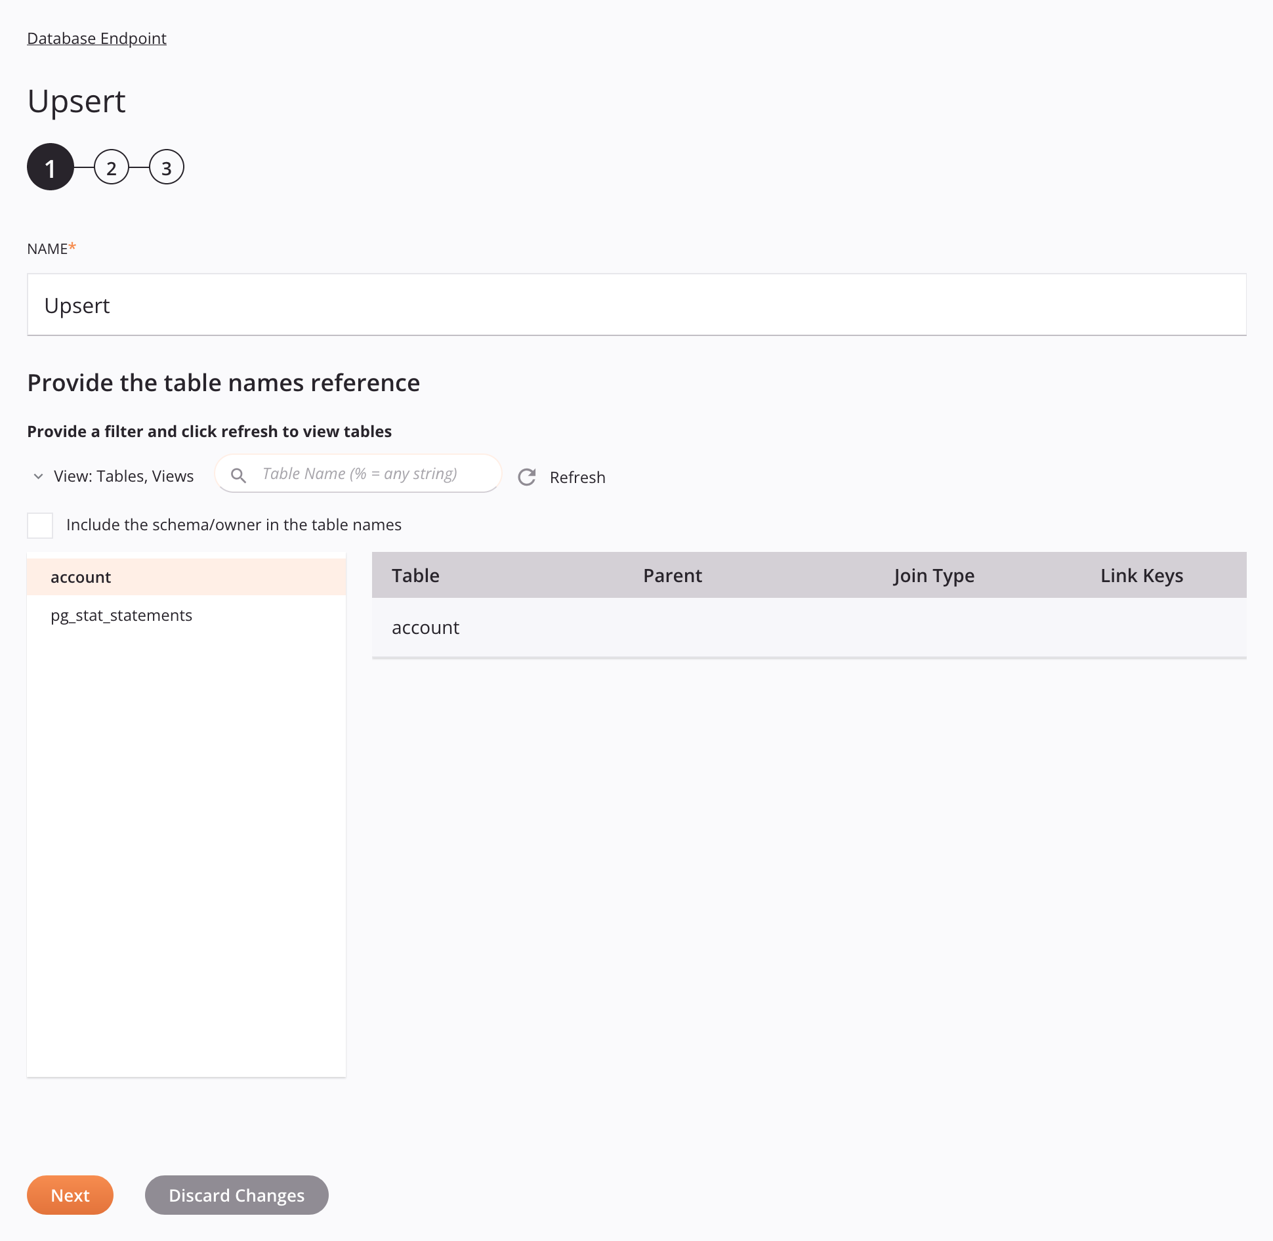Select account in the table list
1273x1241 pixels.
pos(81,578)
